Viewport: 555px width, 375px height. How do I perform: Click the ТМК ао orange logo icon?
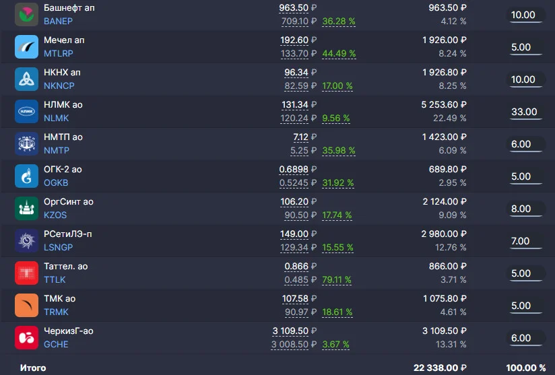coord(26,305)
